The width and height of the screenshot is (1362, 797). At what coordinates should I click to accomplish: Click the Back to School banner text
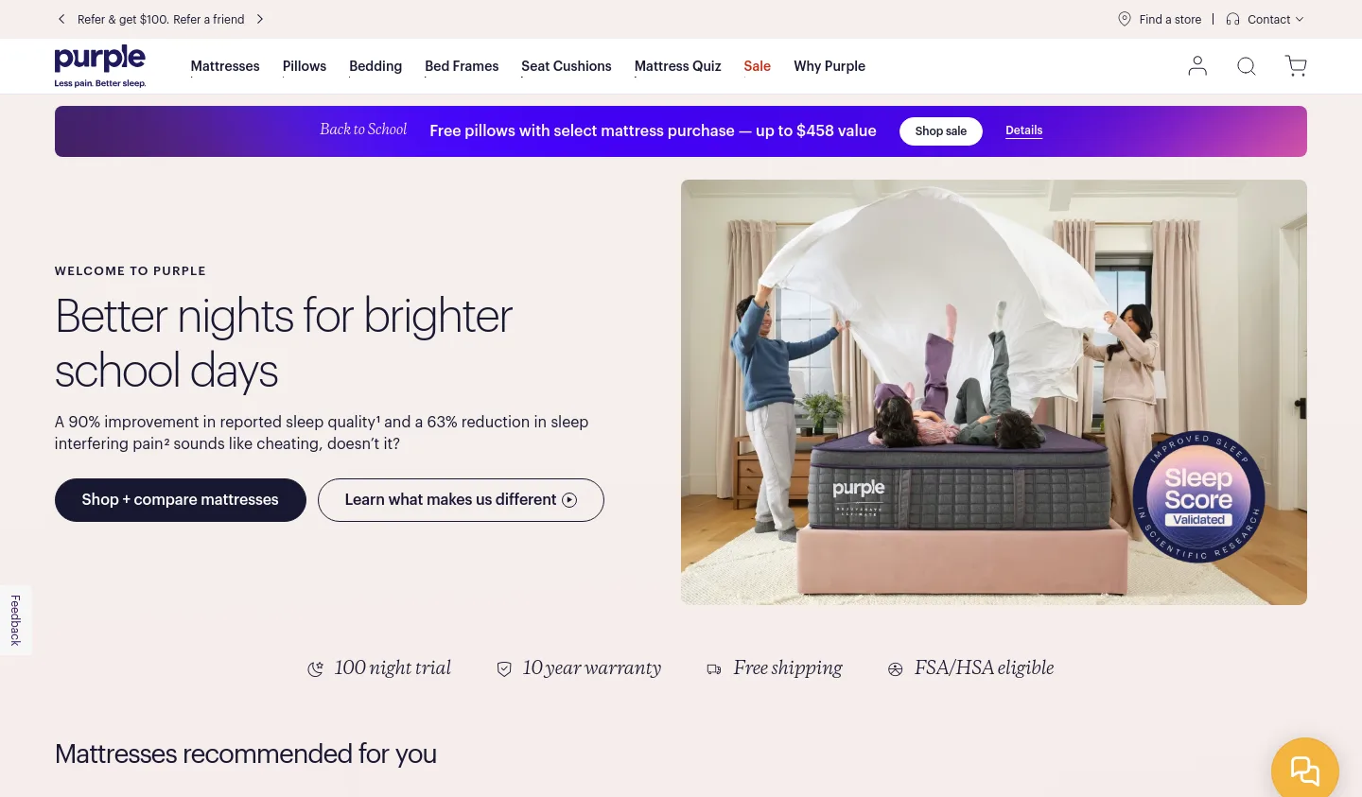point(363,130)
